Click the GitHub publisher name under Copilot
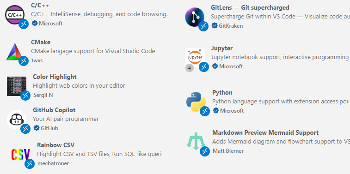 pos(49,128)
